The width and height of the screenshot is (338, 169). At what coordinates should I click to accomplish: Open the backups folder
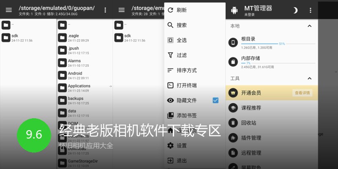click(84, 100)
